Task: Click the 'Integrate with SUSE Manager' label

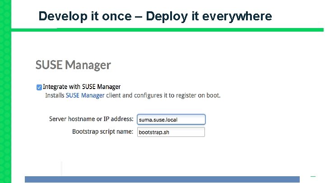Action: click(82, 87)
